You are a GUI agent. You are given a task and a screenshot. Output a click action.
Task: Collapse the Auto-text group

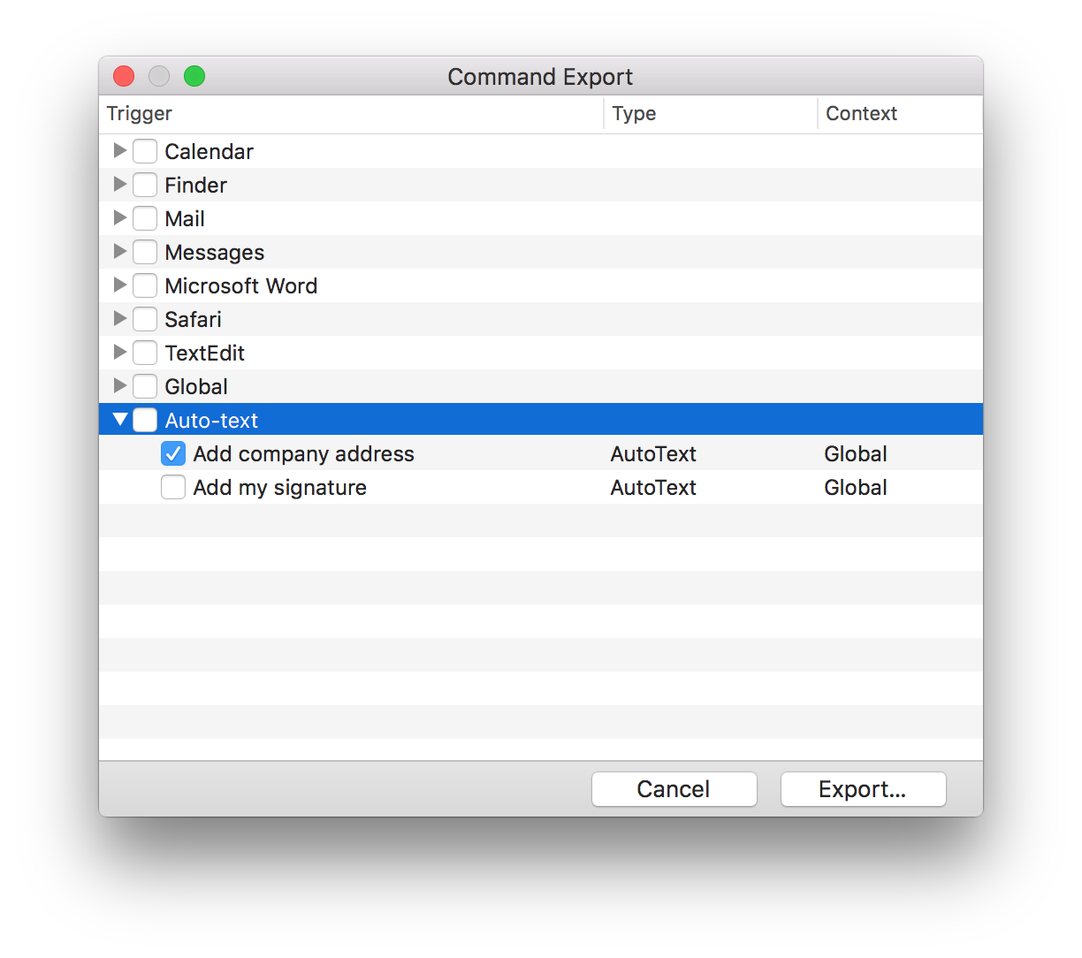tap(120, 420)
